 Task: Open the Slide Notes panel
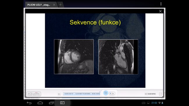click(150, 94)
